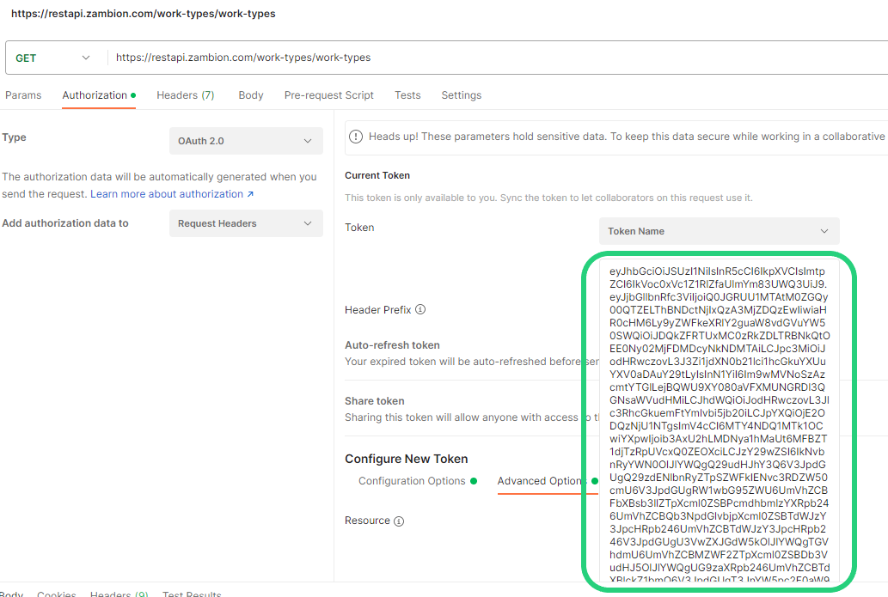This screenshot has width=888, height=597.
Task: Select the Configuration Options tab
Action: pos(418,481)
